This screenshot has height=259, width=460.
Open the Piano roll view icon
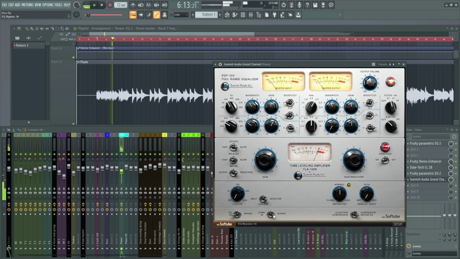click(x=235, y=15)
